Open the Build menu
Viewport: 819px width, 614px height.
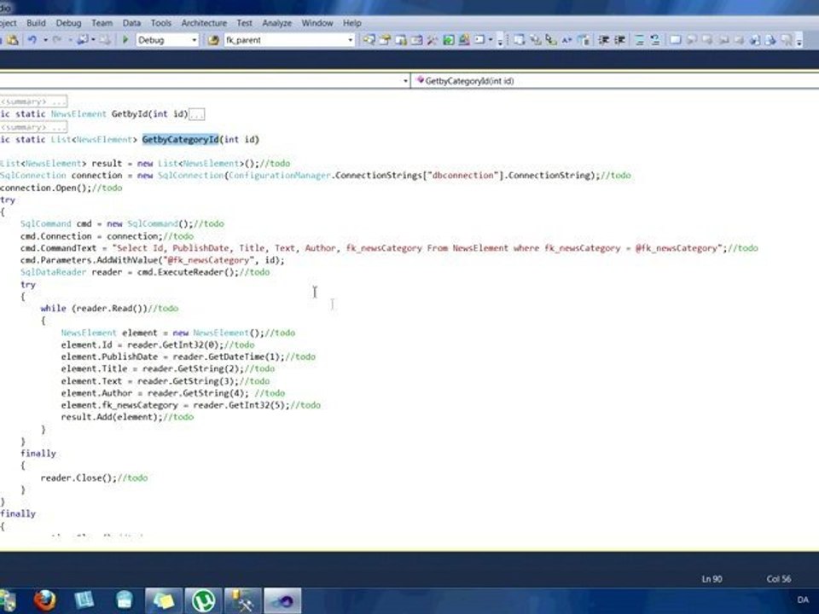[36, 23]
